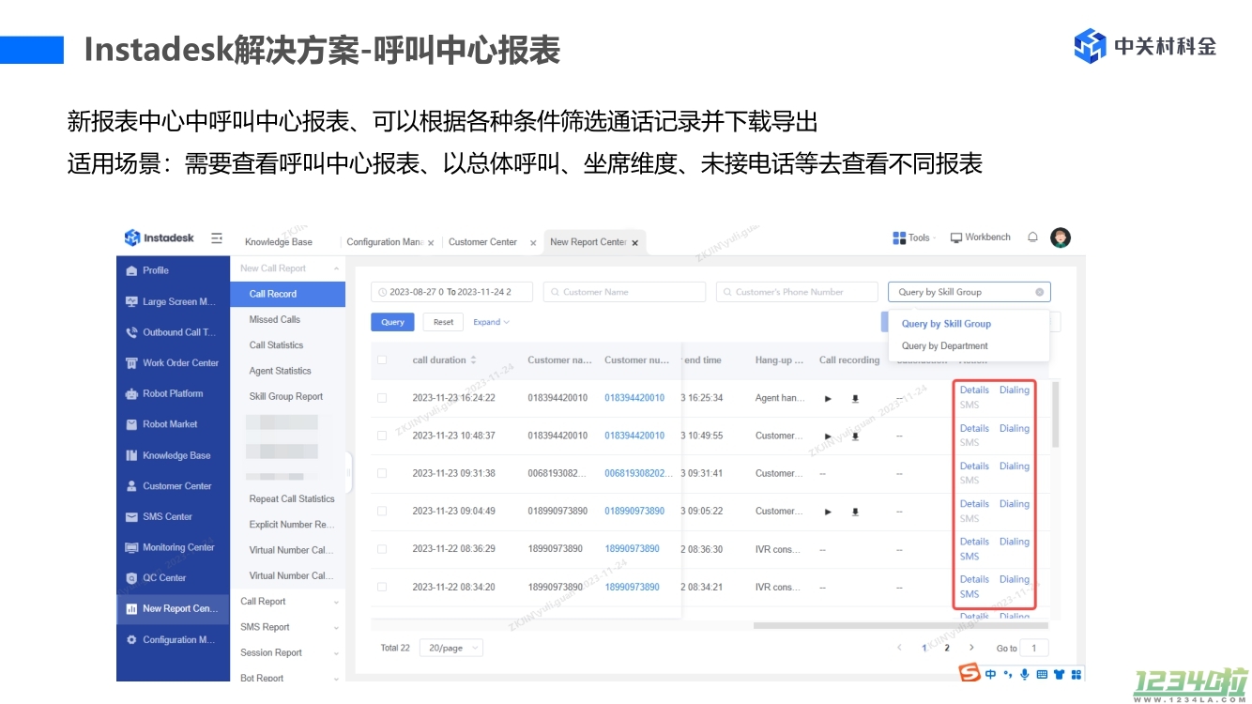Collapse the New Call Report group
This screenshot has width=1252, height=704.
coord(287,268)
